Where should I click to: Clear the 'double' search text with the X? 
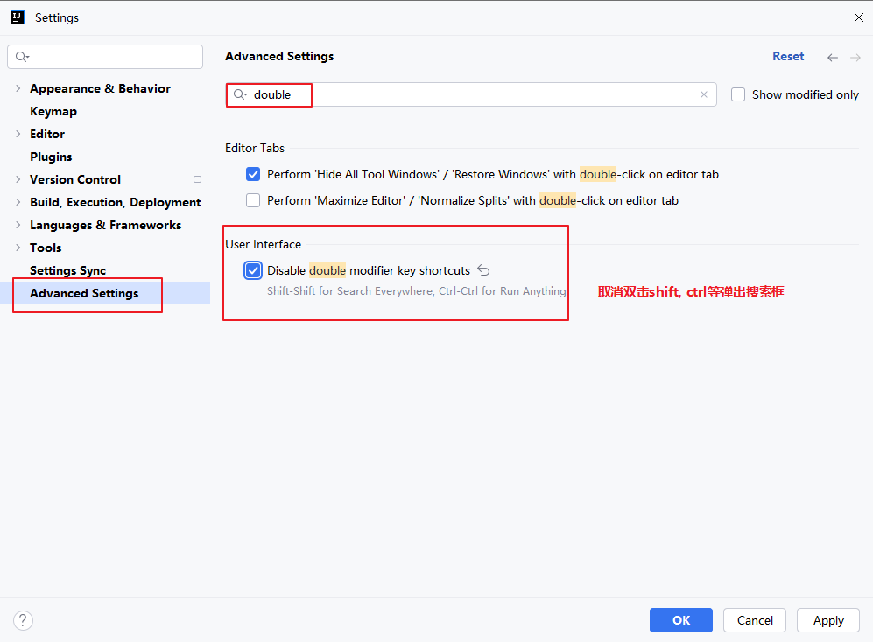pos(704,94)
